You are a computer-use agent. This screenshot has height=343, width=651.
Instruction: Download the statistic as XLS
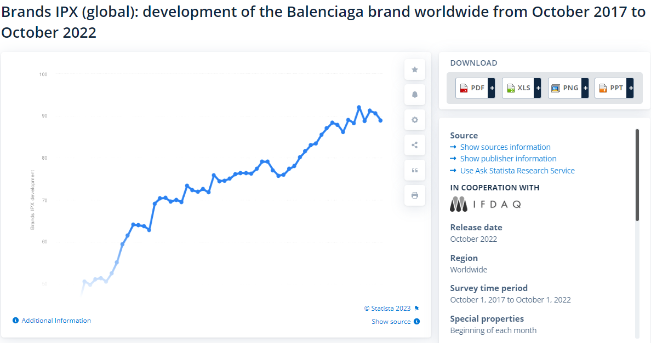(518, 88)
